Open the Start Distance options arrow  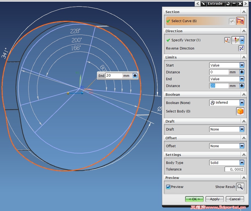coord(242,72)
